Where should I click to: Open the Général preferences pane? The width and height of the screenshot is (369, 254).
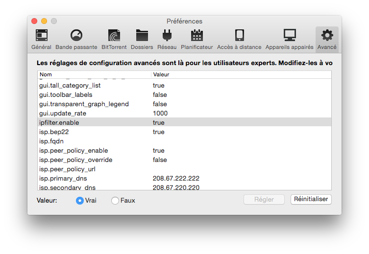point(42,39)
